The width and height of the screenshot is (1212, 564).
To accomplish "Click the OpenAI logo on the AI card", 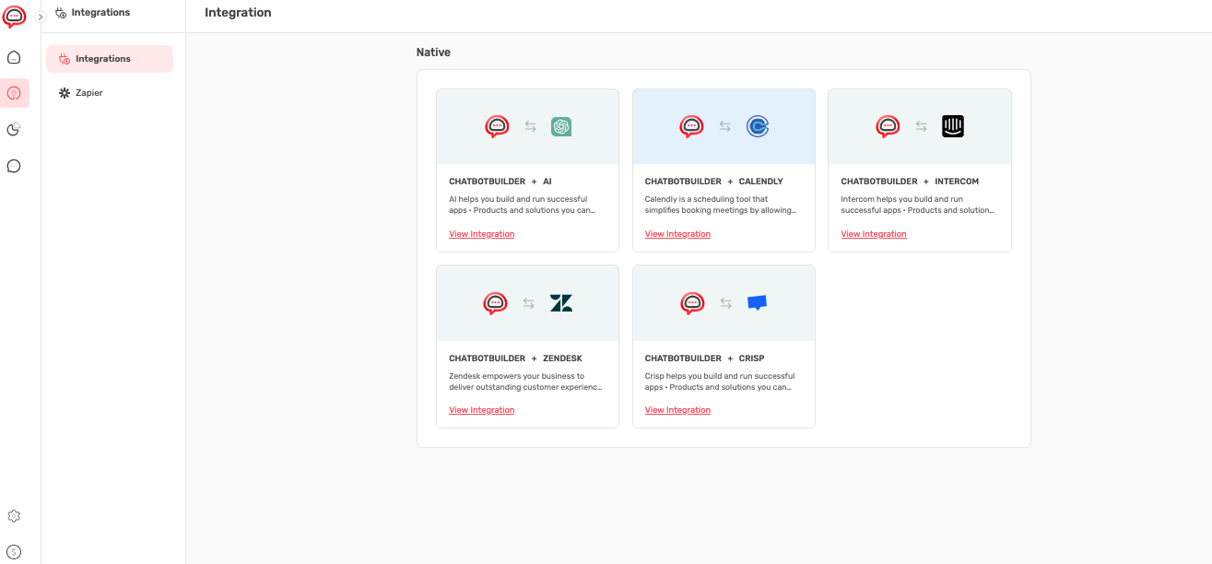I will pos(561,126).
